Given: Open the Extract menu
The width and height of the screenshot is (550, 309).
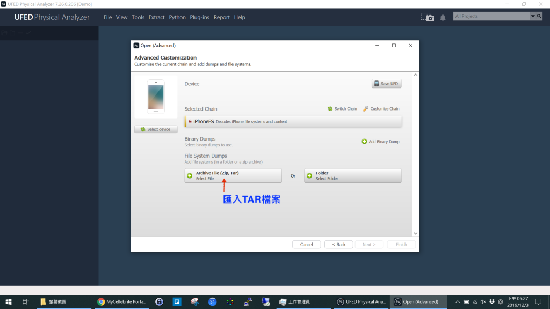Looking at the screenshot, I should point(156,17).
